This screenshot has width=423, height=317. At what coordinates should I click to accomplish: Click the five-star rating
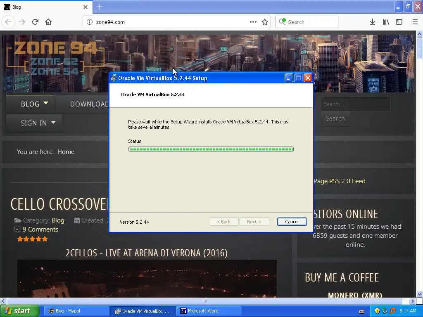tap(32, 239)
